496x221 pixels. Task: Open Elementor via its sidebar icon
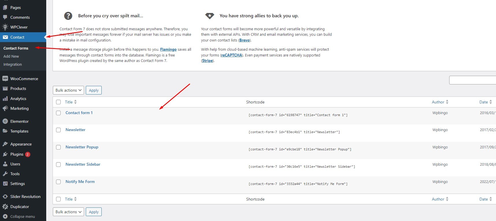5,121
